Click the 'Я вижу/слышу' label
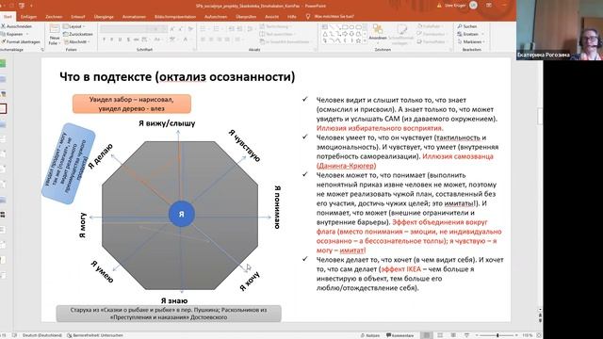This screenshot has width=603, height=339. tap(167, 123)
